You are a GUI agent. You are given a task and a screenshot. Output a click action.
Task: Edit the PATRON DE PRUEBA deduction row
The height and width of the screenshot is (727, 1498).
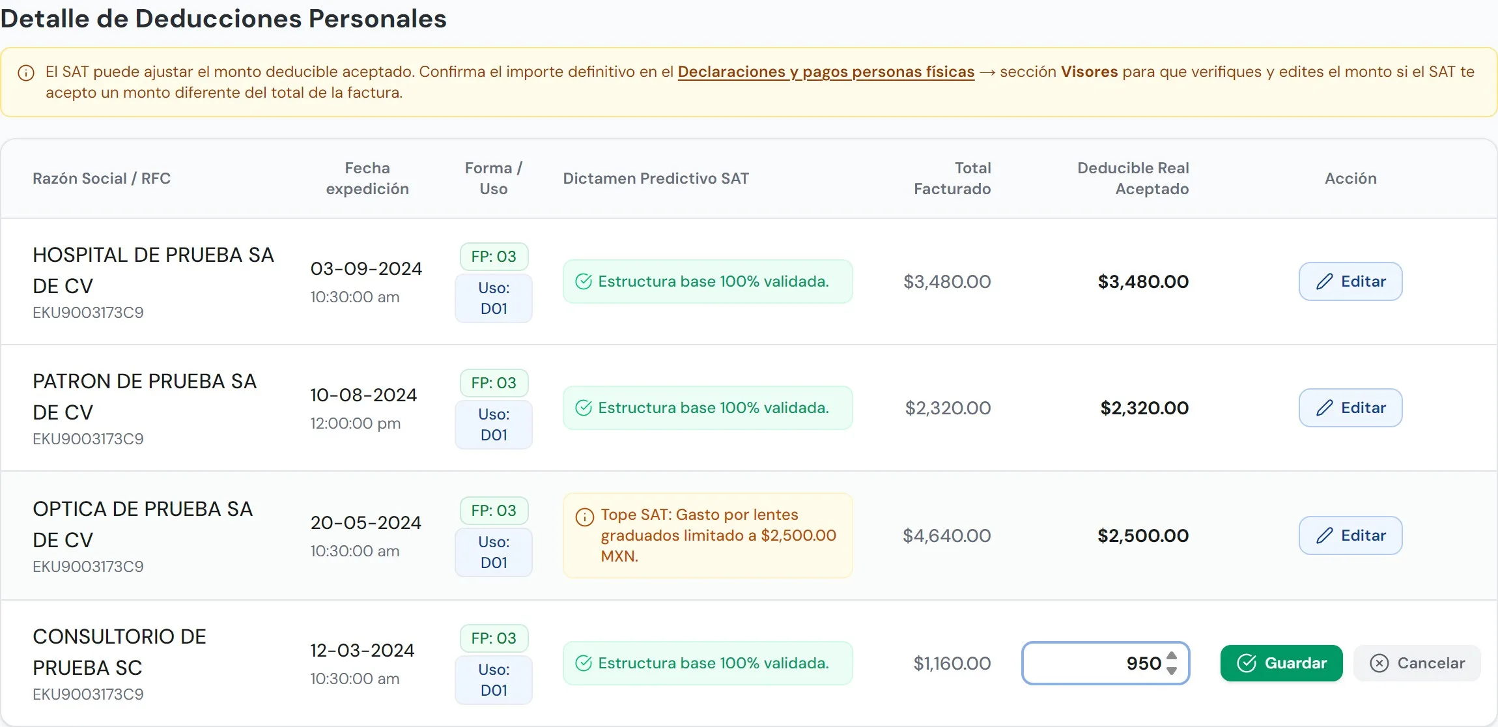pos(1350,408)
